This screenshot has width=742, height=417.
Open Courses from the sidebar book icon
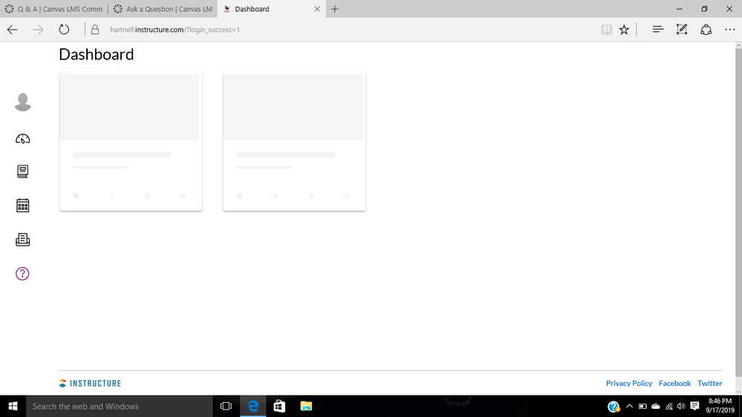click(23, 171)
